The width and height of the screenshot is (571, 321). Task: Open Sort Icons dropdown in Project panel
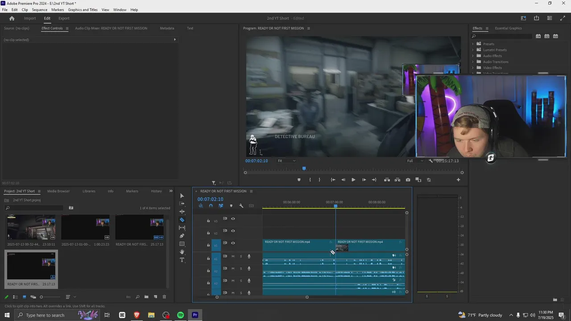(x=70, y=297)
